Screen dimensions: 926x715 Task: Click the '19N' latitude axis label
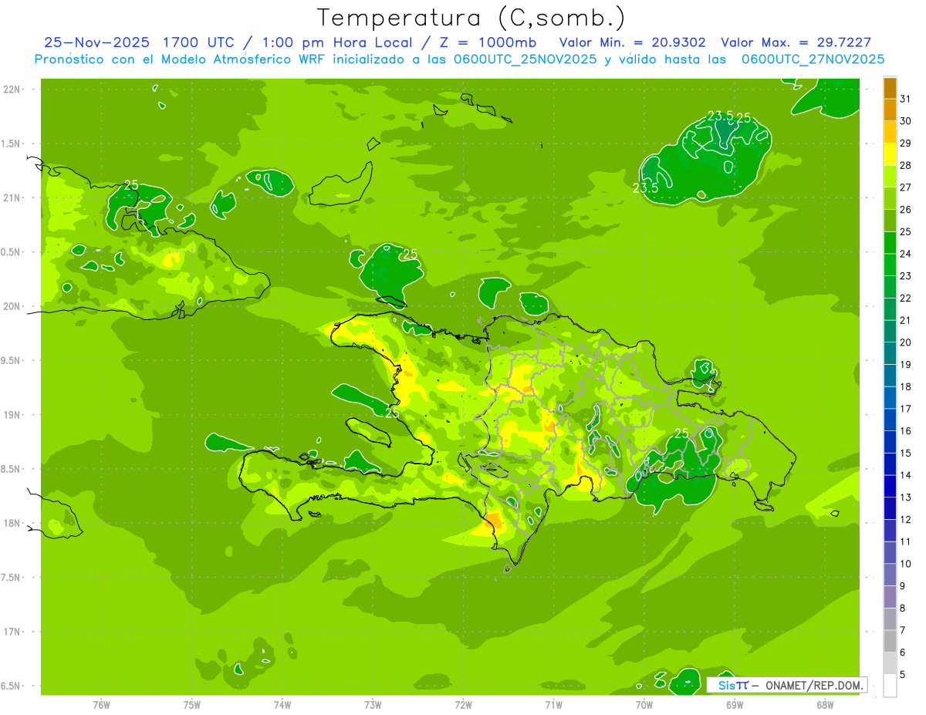[13, 414]
